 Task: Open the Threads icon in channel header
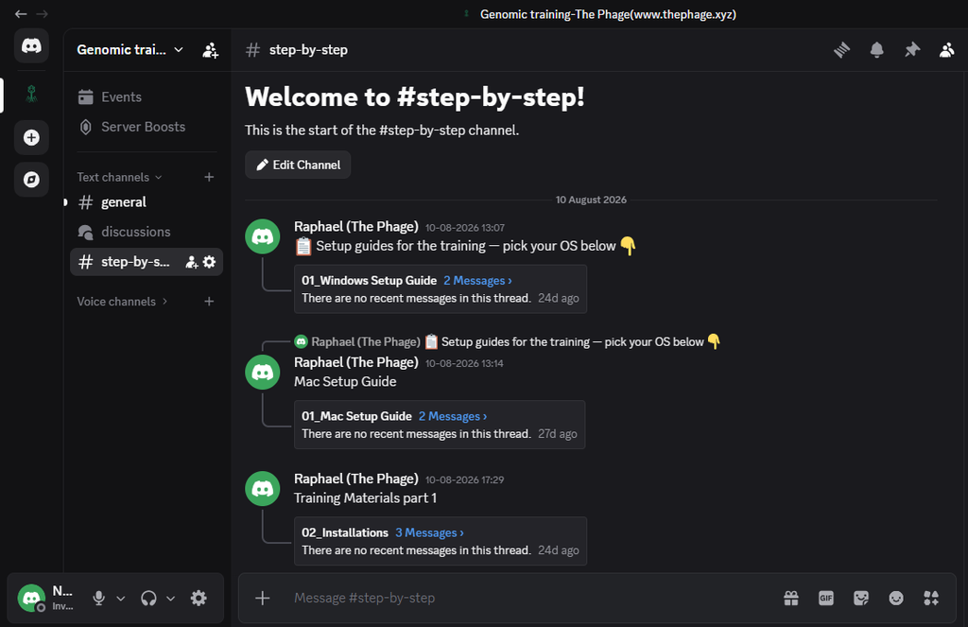pos(841,50)
